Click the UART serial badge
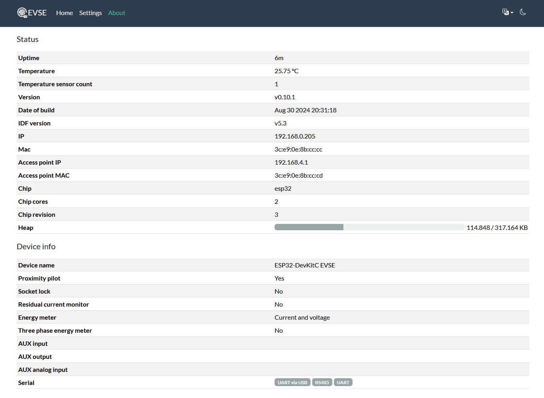This screenshot has width=544, height=398. [x=343, y=383]
